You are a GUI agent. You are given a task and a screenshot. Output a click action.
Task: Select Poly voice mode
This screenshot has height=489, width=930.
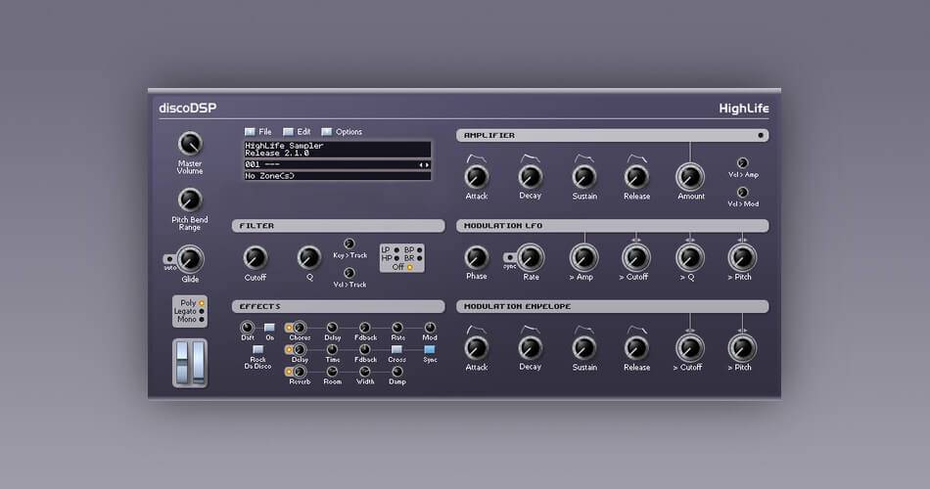click(x=201, y=303)
